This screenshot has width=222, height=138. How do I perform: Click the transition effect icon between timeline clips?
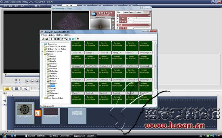point(38,113)
